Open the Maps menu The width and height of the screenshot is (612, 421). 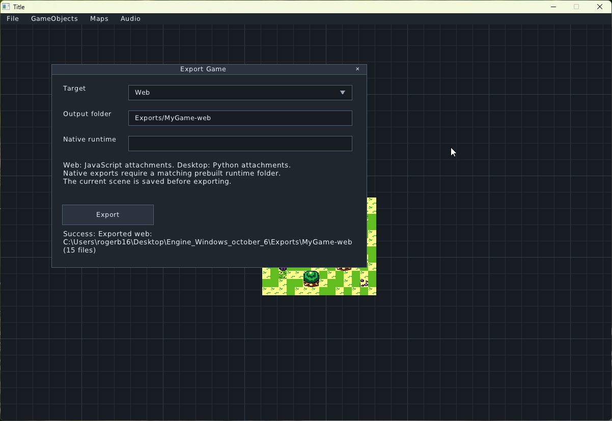[x=99, y=19]
